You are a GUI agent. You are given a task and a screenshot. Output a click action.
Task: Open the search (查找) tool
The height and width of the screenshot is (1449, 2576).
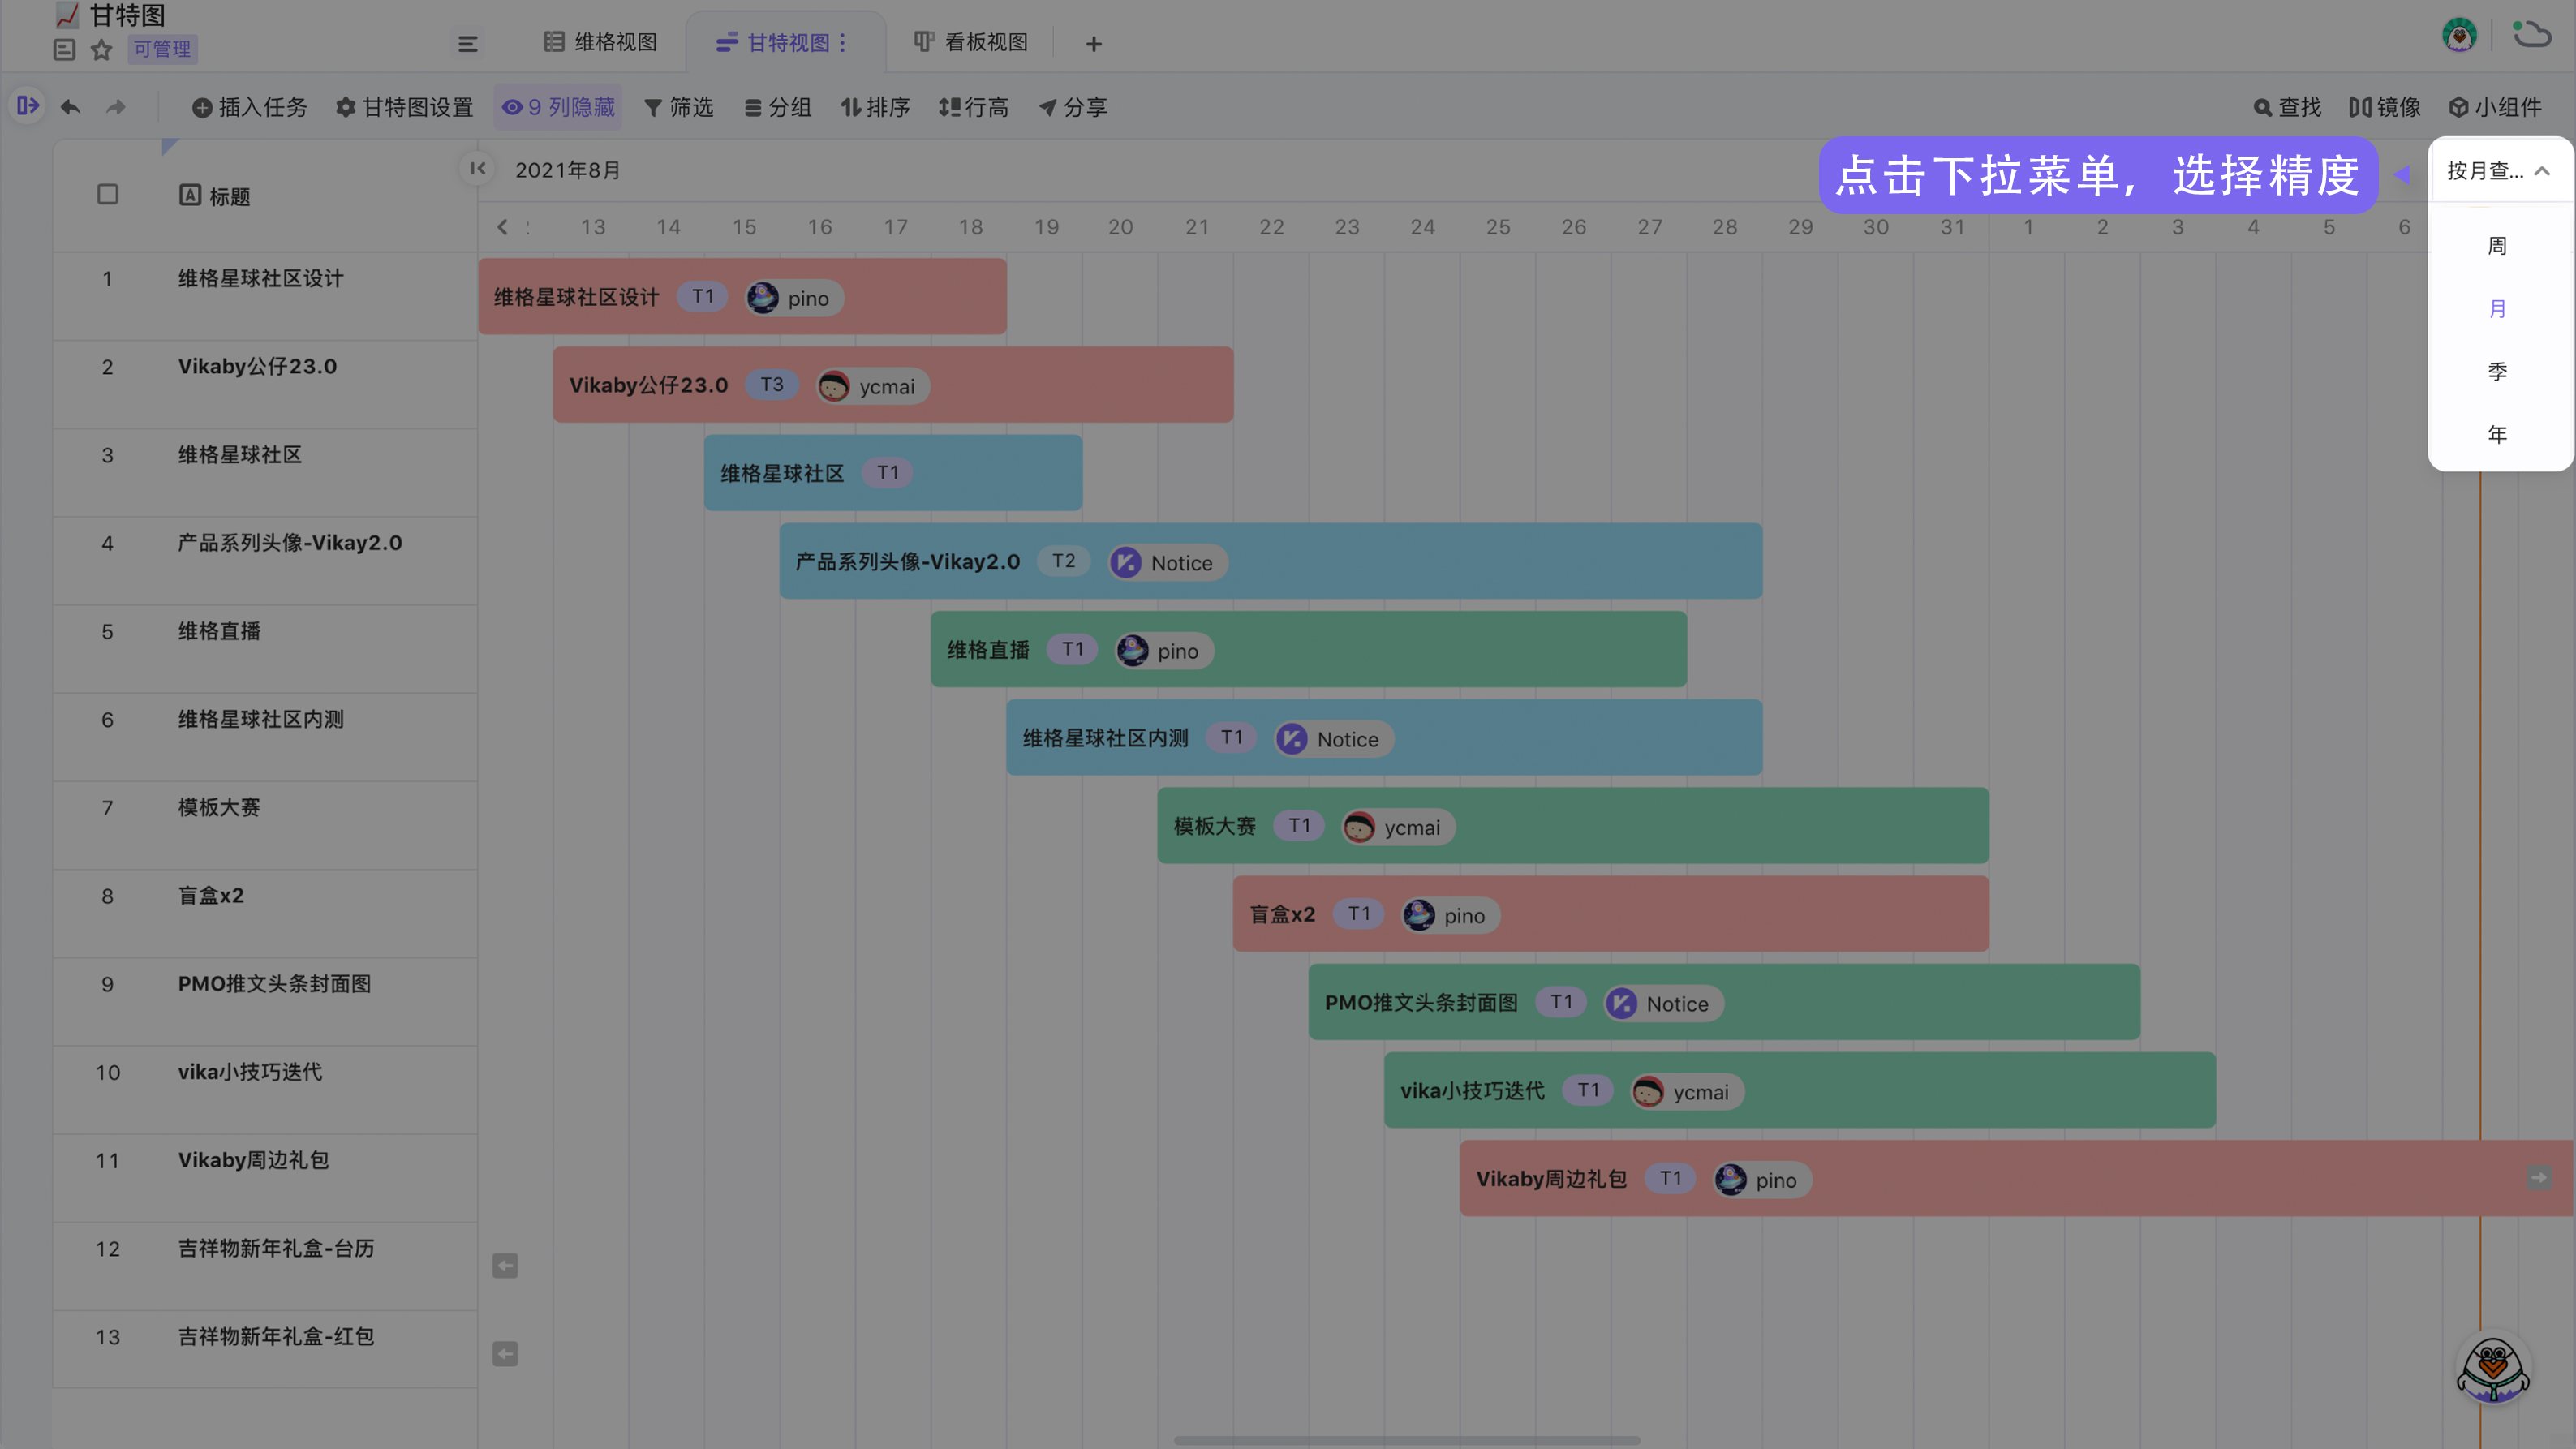[2287, 107]
